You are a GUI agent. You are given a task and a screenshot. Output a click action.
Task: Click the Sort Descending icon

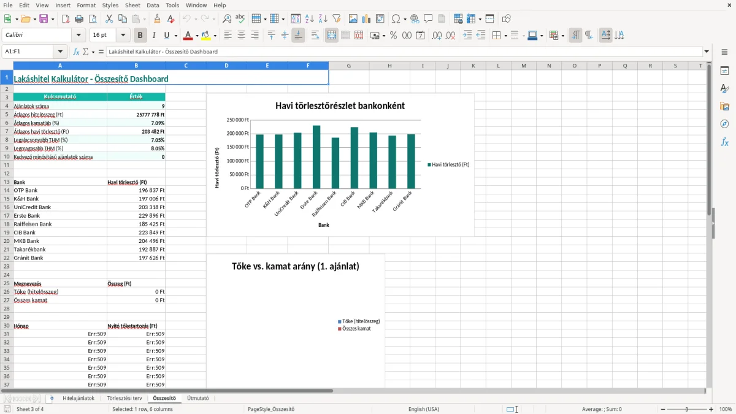point(323,19)
